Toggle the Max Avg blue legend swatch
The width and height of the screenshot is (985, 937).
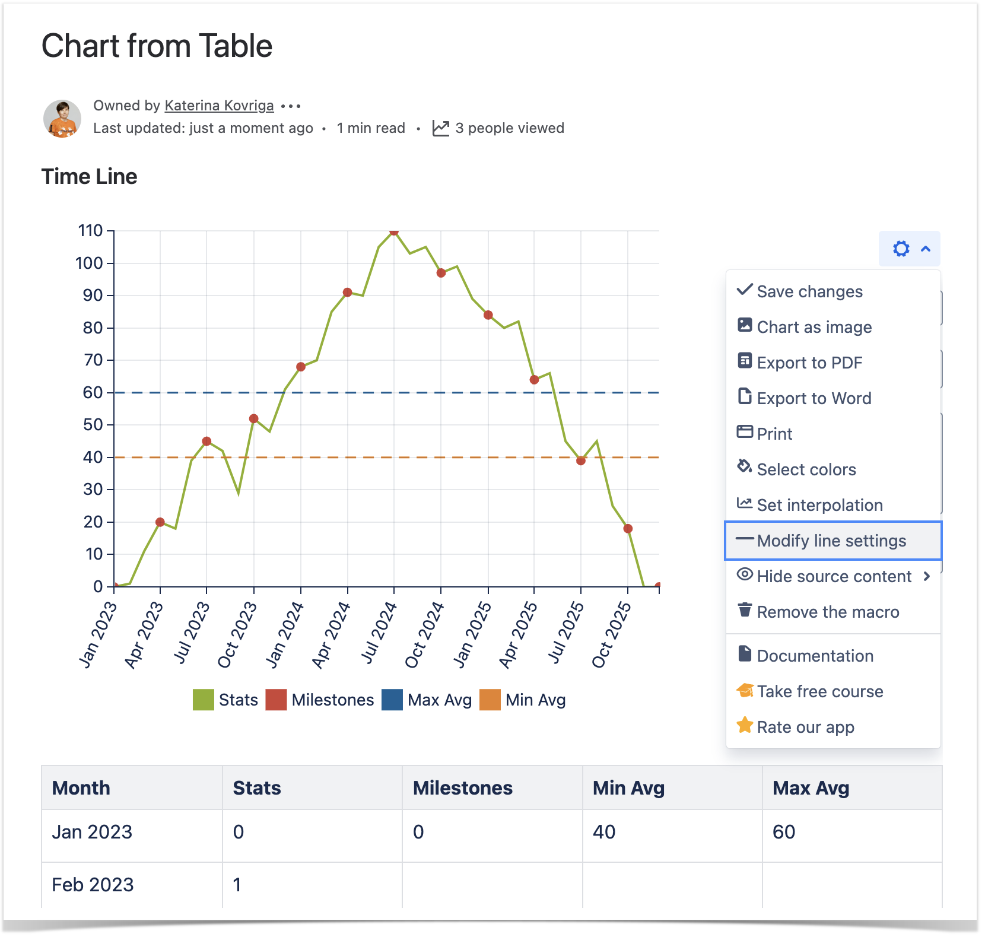click(392, 700)
